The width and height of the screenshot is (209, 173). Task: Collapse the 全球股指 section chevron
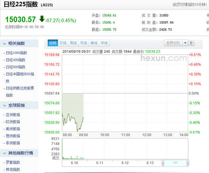click(x=5, y=105)
